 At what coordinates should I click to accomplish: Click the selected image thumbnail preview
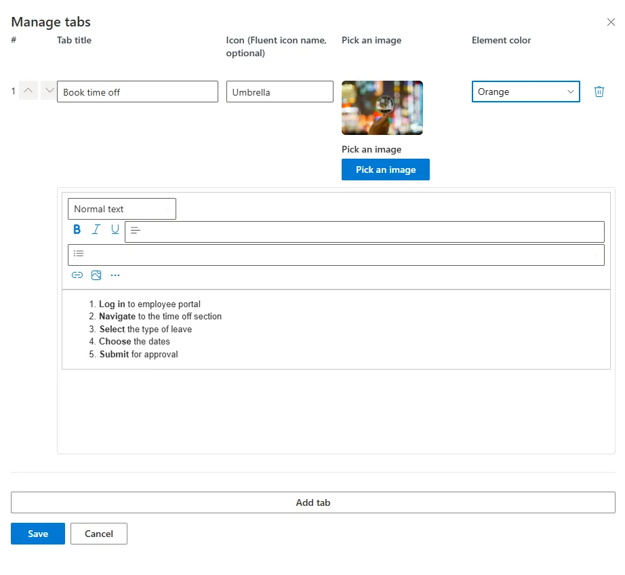coord(382,107)
